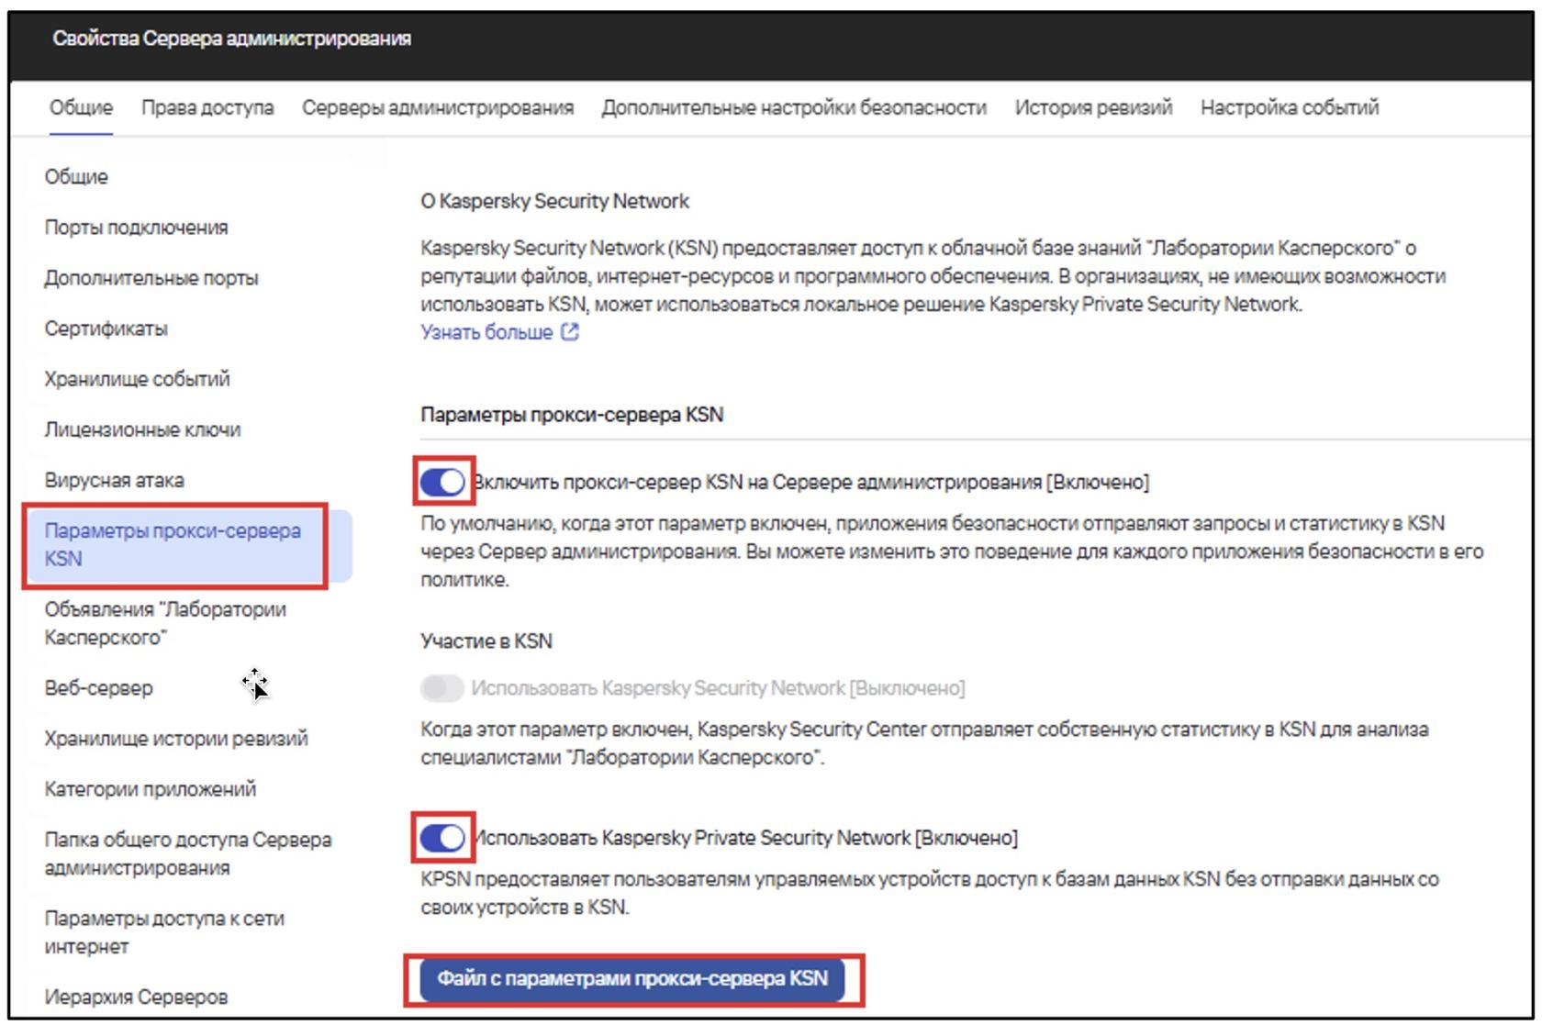Select Параметры прокси-сервера KSN sidebar item
The width and height of the screenshot is (1542, 1025).
pyautogui.click(x=188, y=545)
